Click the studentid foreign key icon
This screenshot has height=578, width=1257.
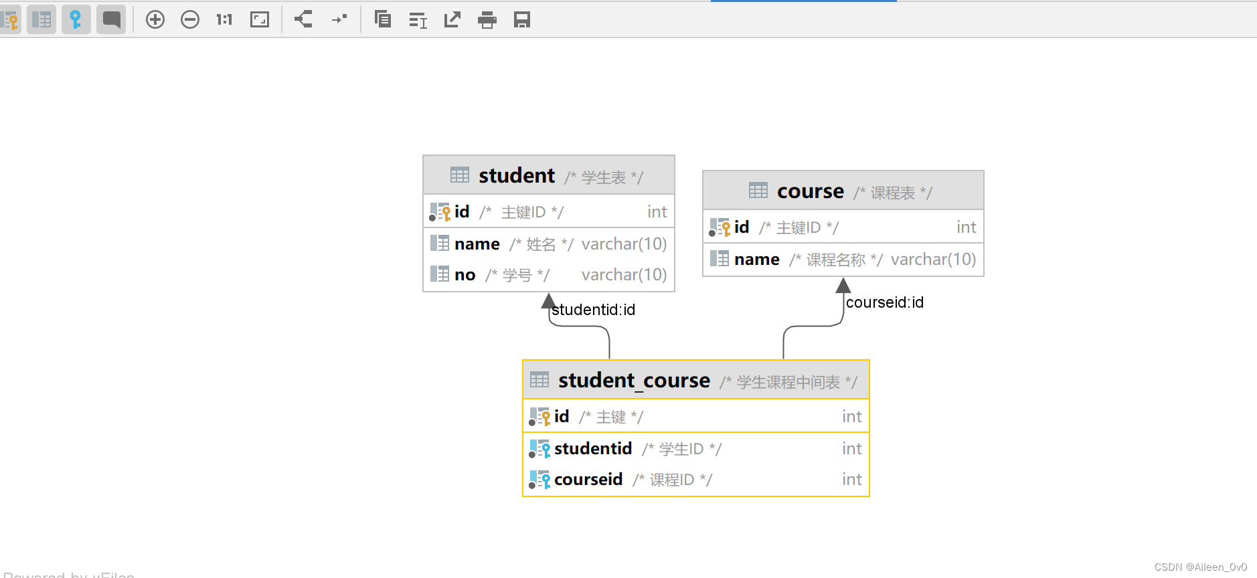tap(539, 449)
